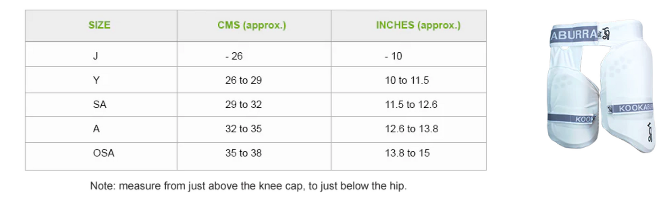Click the "29 to 32" cms value
The height and width of the screenshot is (209, 672).
pyautogui.click(x=243, y=105)
